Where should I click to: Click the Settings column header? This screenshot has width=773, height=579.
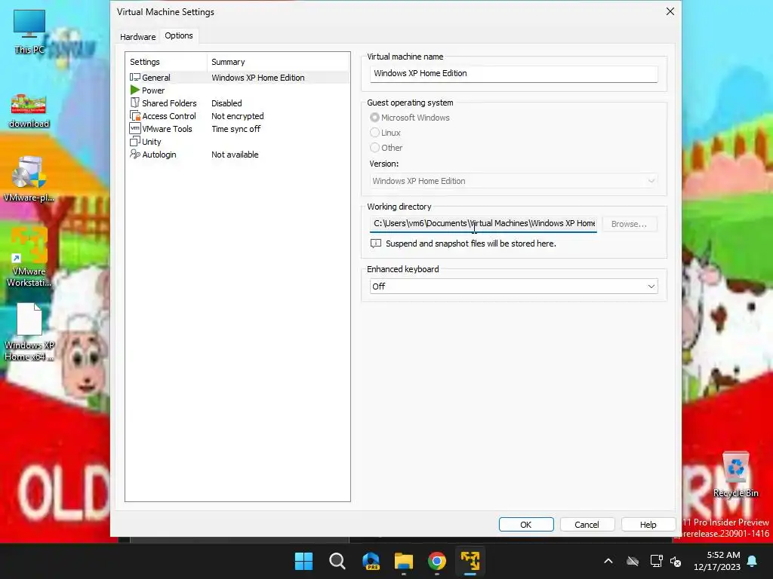tap(165, 62)
